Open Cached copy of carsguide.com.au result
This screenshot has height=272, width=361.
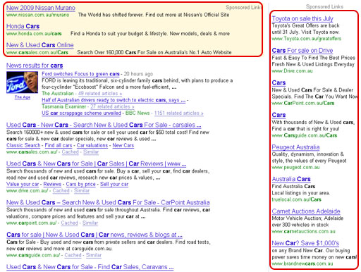(x=73, y=255)
